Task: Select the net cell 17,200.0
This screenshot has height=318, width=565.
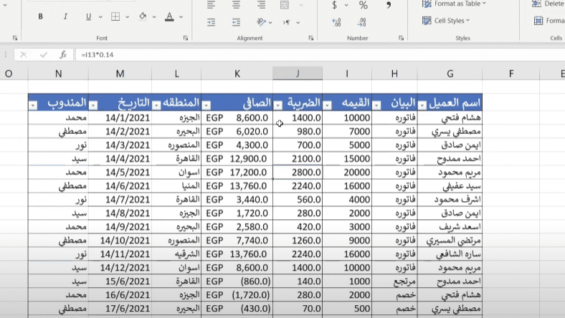Action: [x=237, y=172]
